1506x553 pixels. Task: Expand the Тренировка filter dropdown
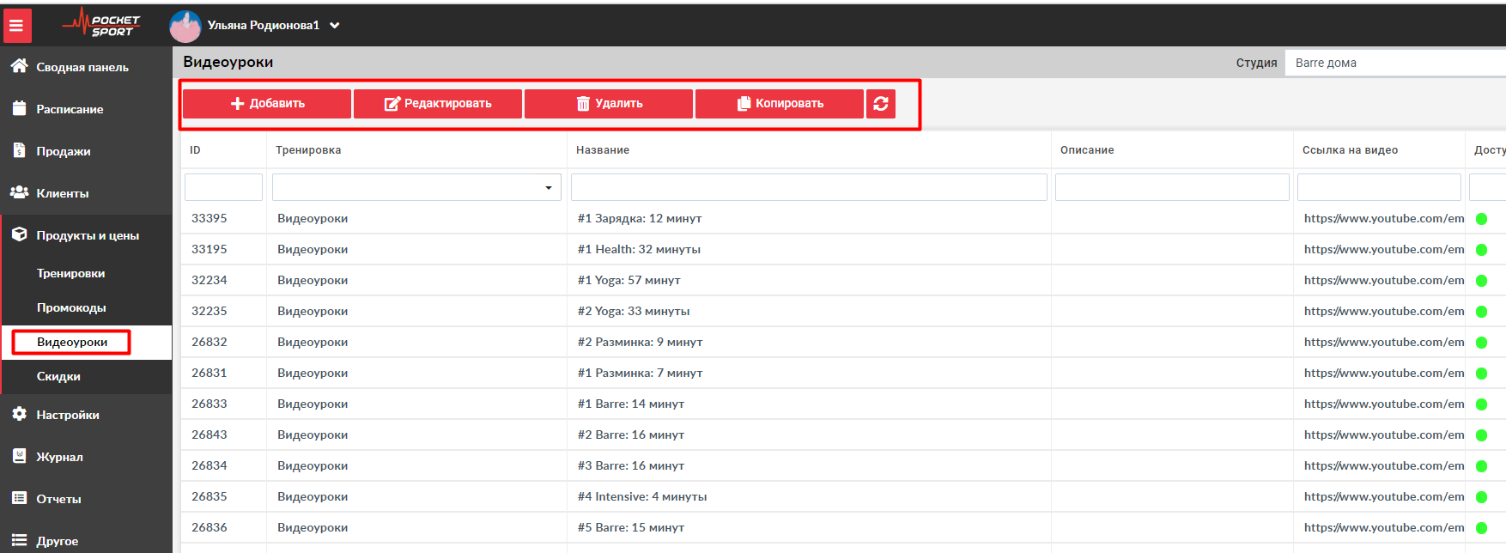pos(548,188)
